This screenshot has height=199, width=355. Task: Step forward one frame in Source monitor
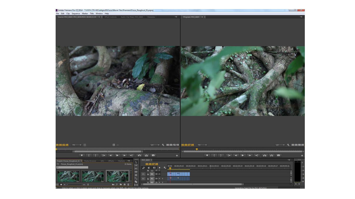124,155
